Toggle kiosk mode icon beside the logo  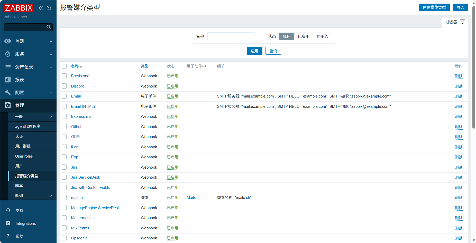tap(49, 8)
